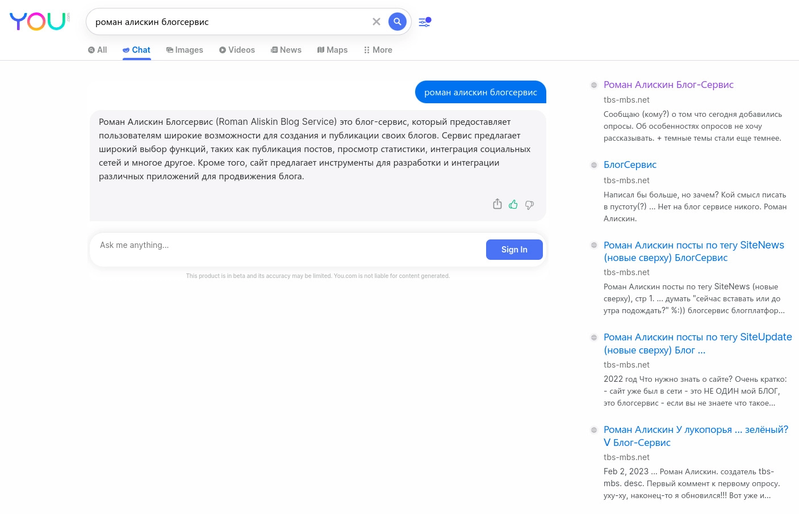Clear the search query with X icon
Image resolution: width=799 pixels, height=514 pixels.
pos(377,22)
